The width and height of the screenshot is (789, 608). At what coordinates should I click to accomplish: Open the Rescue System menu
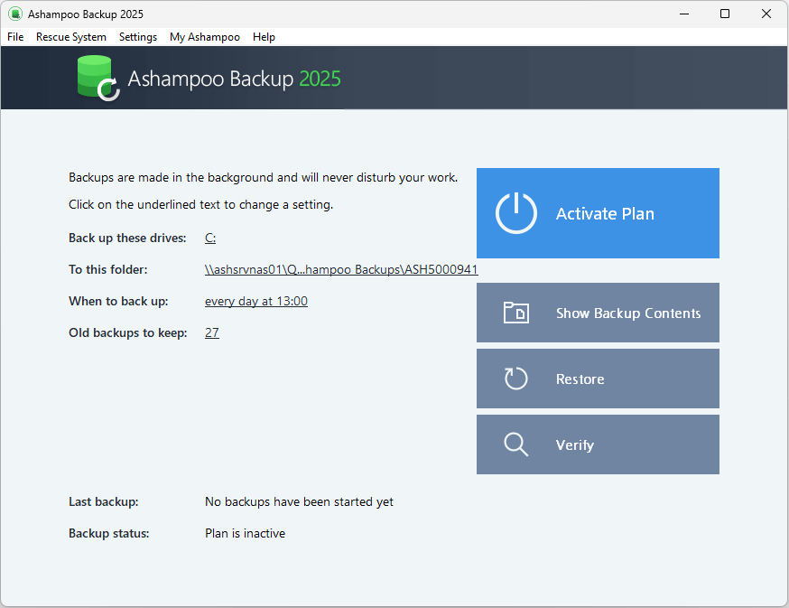pyautogui.click(x=70, y=37)
